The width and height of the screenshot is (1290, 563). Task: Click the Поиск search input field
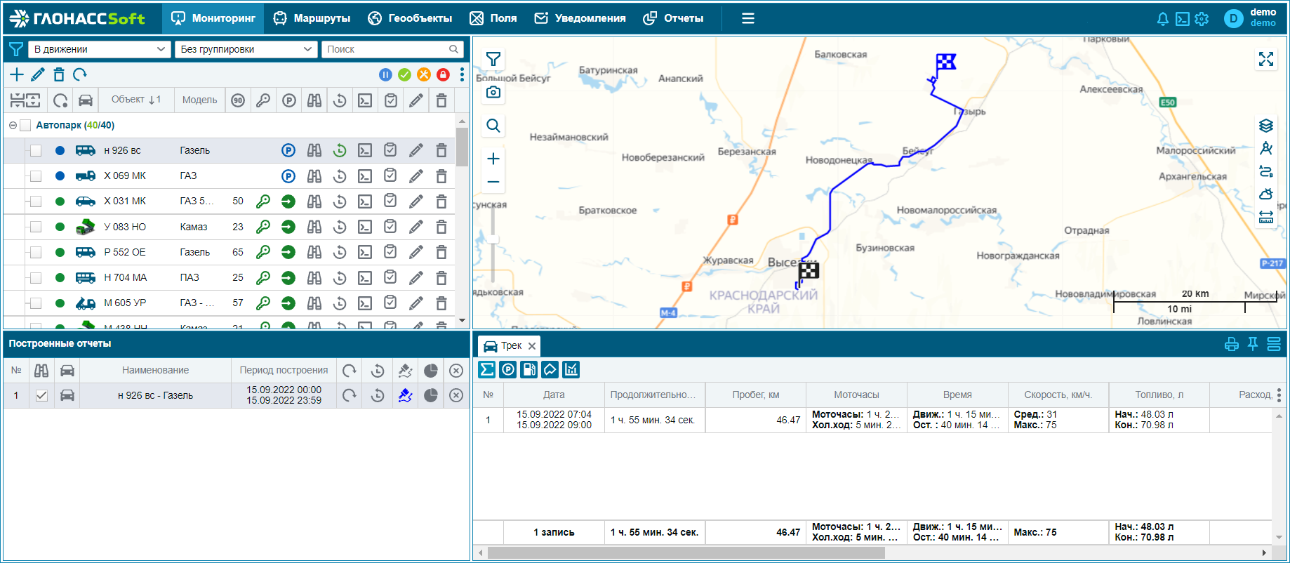click(386, 49)
